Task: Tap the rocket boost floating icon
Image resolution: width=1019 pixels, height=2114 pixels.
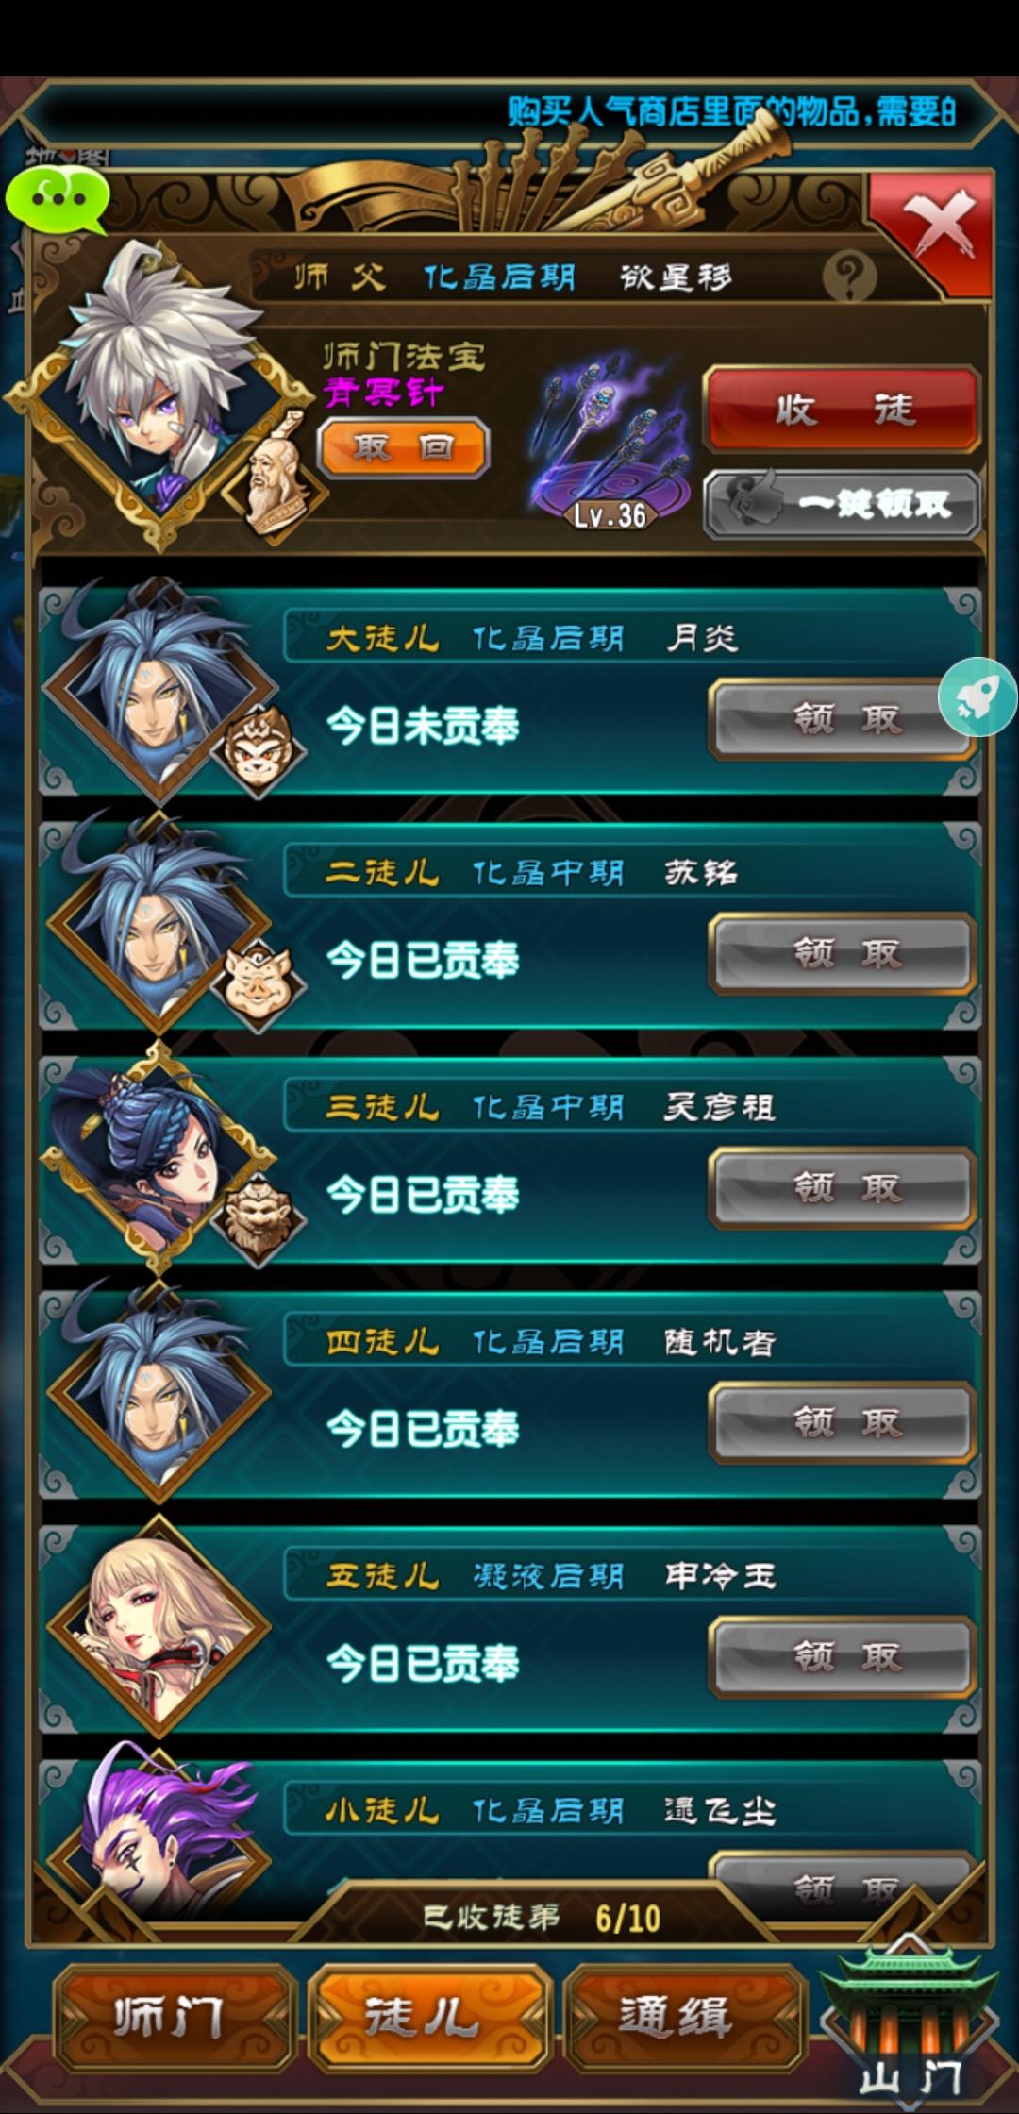Action: (x=977, y=697)
